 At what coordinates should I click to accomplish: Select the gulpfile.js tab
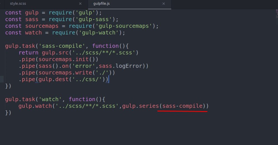click(x=101, y=4)
